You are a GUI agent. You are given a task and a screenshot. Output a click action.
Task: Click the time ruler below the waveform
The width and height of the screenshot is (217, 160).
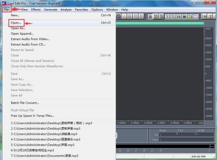[x=160, y=123]
